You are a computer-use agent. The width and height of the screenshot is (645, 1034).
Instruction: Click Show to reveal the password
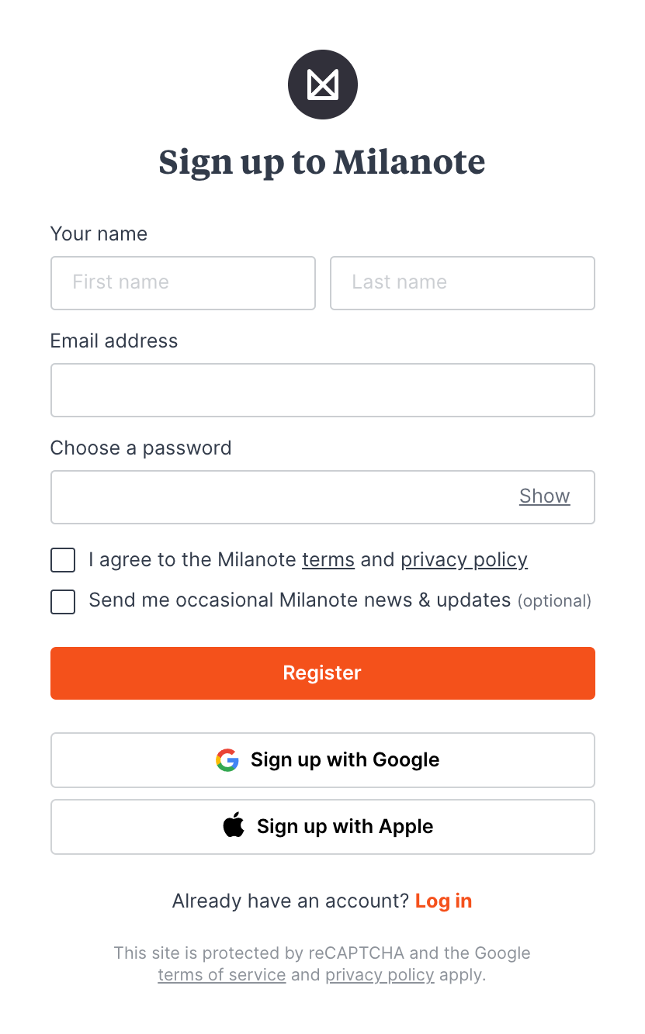[544, 496]
